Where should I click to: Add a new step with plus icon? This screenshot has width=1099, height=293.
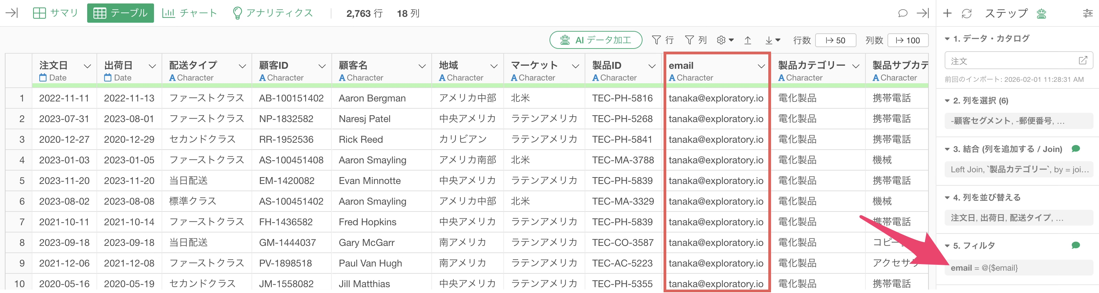[x=947, y=13]
